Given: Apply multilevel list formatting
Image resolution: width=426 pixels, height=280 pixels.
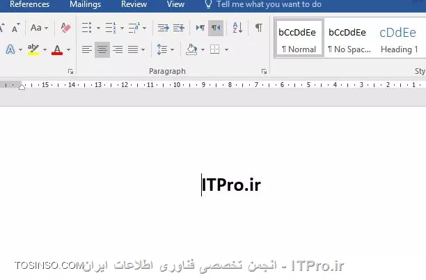Looking at the screenshot, I should tap(134, 28).
